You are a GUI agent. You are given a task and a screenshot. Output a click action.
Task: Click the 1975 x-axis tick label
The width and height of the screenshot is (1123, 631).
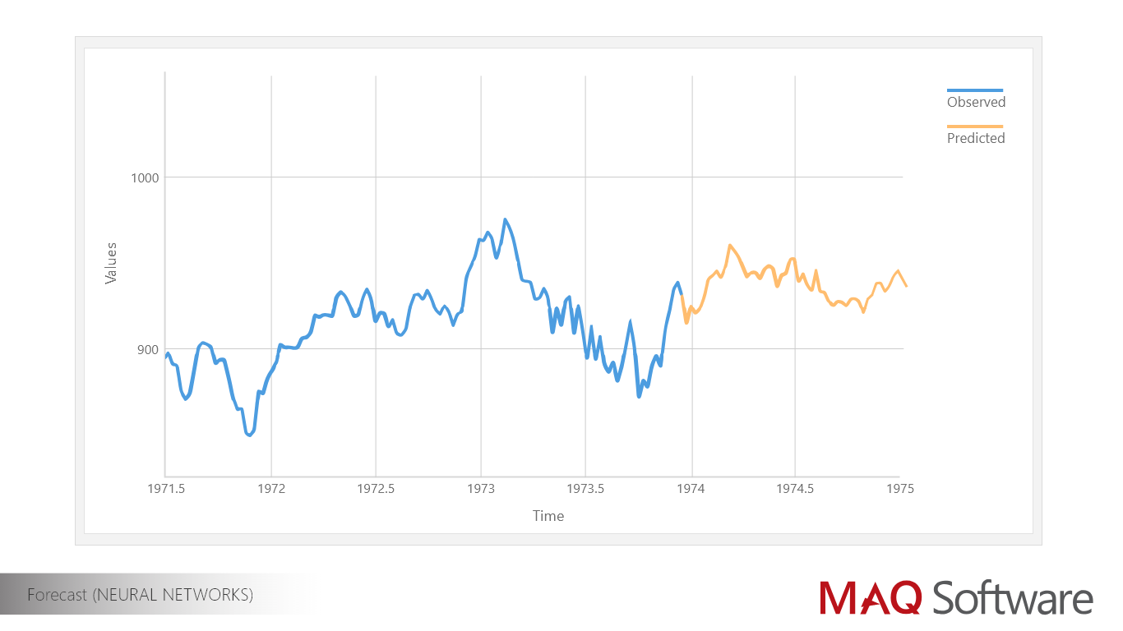pos(900,488)
